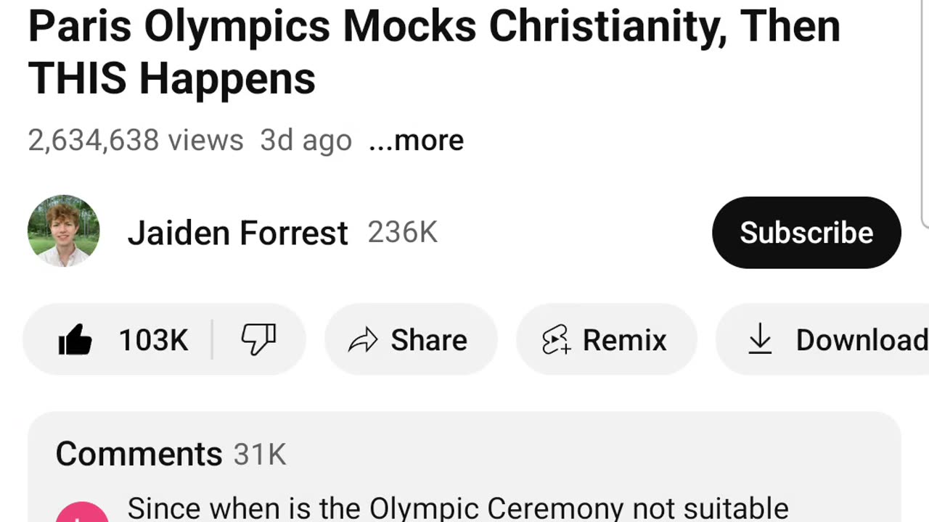
Task: Open Jaiden Forrest's channel avatar
Action: (64, 231)
